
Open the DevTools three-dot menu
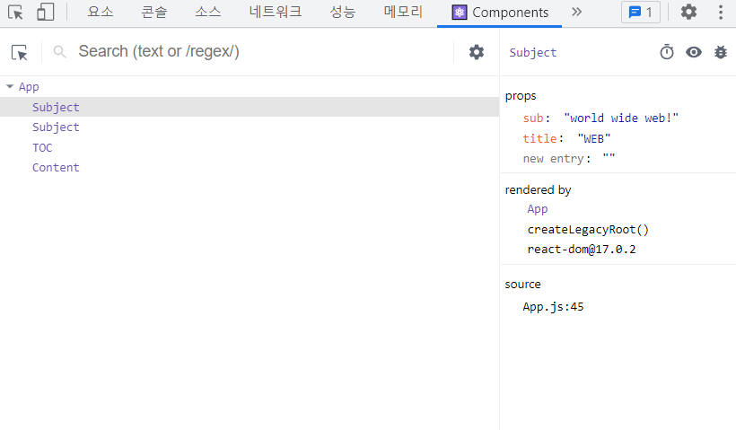[721, 13]
